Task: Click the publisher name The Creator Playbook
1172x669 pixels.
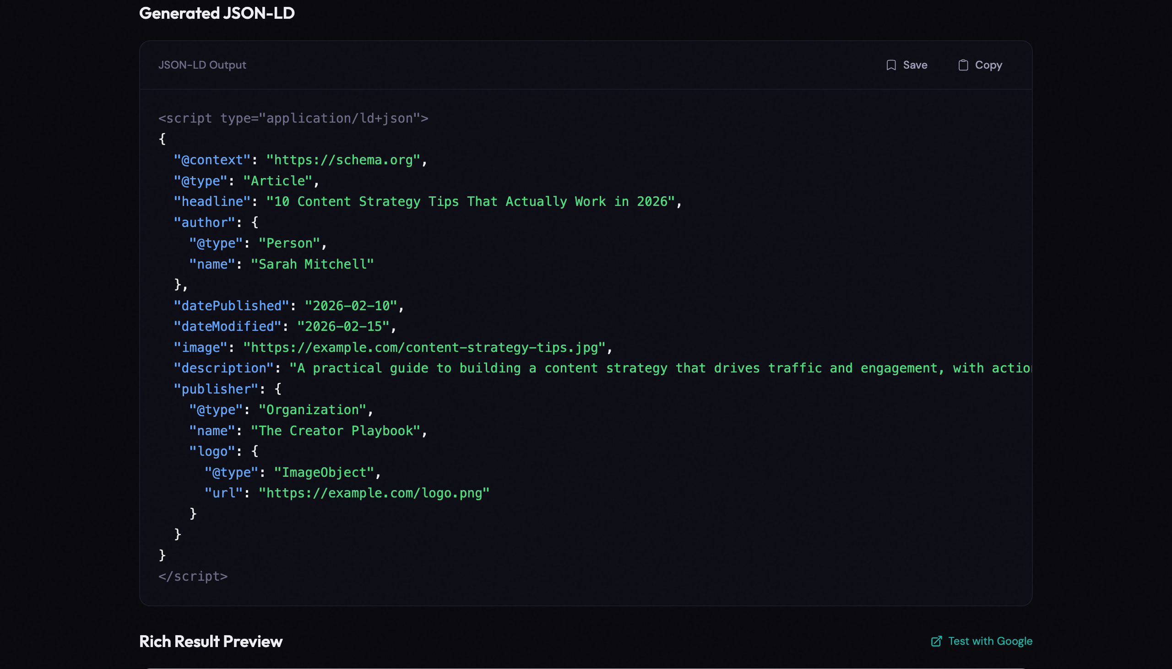Action: point(337,431)
